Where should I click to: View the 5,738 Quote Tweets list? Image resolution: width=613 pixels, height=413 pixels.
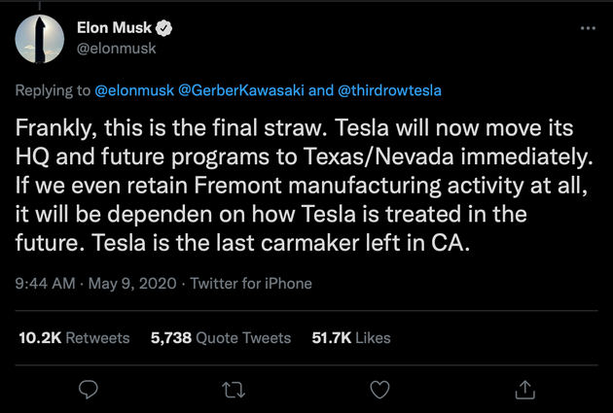(x=221, y=337)
